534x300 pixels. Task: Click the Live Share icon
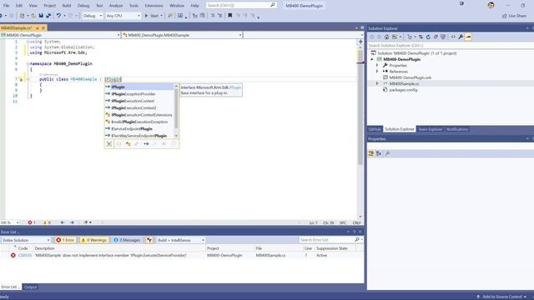pyautogui.click(x=504, y=16)
